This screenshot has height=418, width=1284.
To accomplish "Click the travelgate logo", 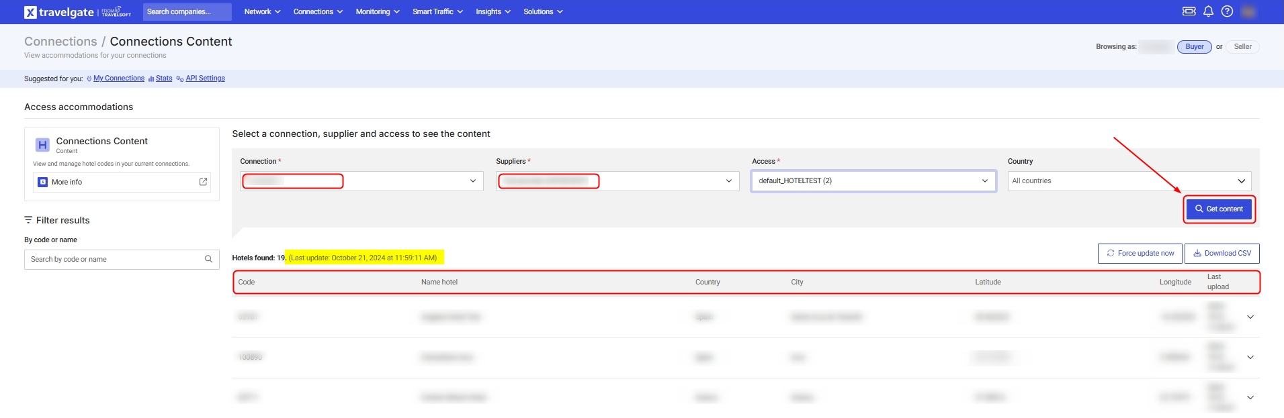I will 77,12.
